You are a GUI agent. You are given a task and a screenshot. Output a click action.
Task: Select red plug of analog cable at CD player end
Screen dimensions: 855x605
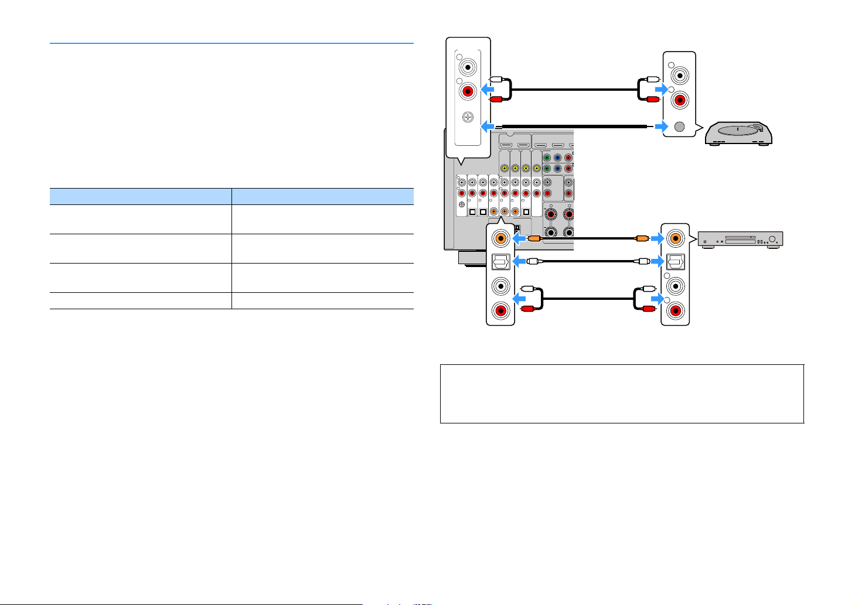648,308
